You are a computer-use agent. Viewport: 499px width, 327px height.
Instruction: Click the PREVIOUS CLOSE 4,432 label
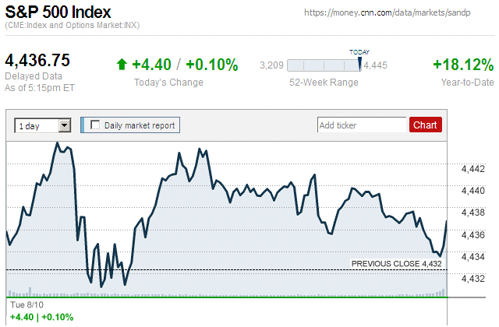(396, 264)
